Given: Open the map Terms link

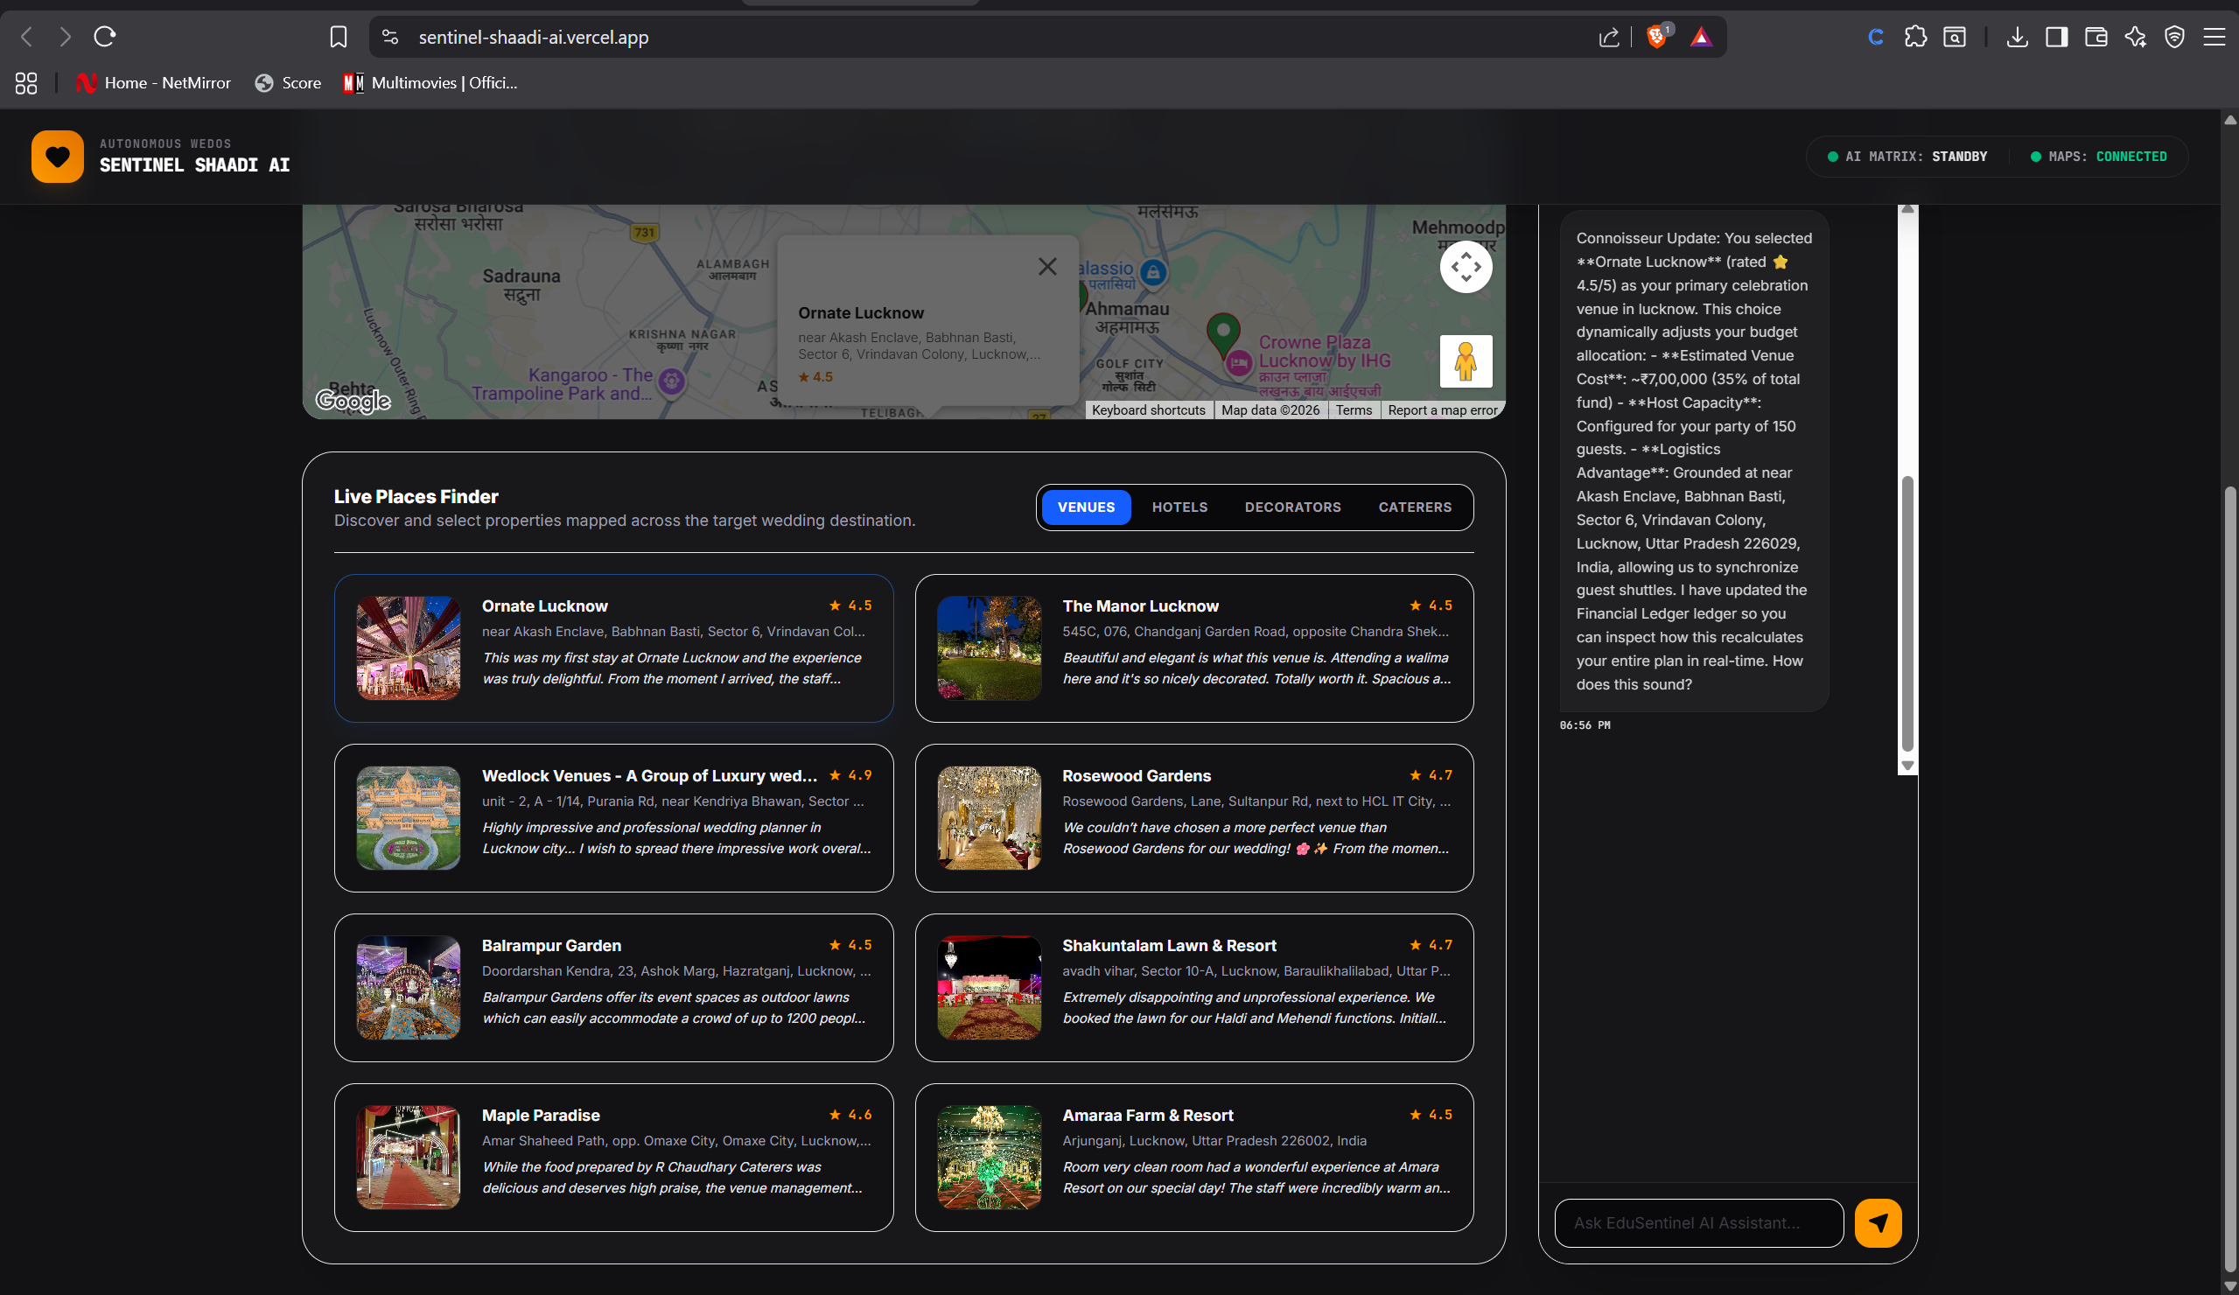Looking at the screenshot, I should (x=1354, y=409).
